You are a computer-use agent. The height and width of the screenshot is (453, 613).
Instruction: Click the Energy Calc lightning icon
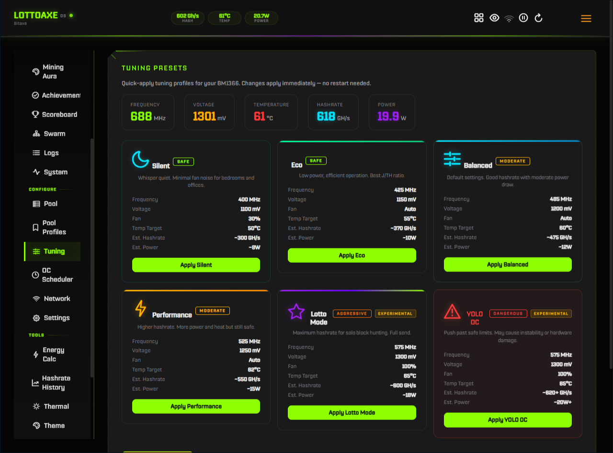[x=36, y=355]
